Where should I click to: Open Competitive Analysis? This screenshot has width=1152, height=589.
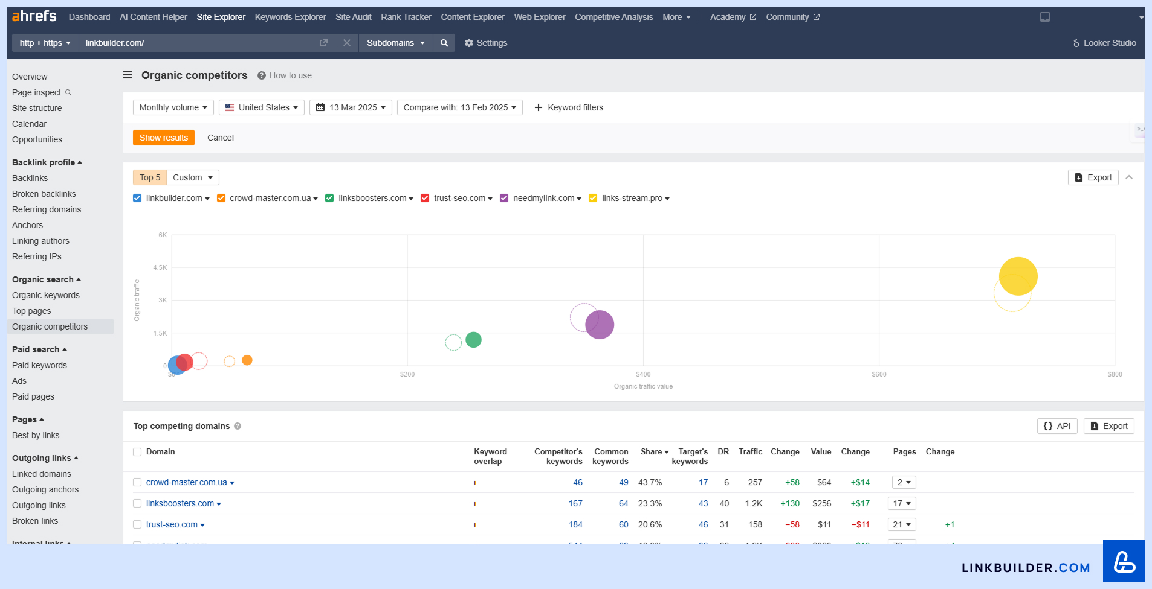pos(614,17)
